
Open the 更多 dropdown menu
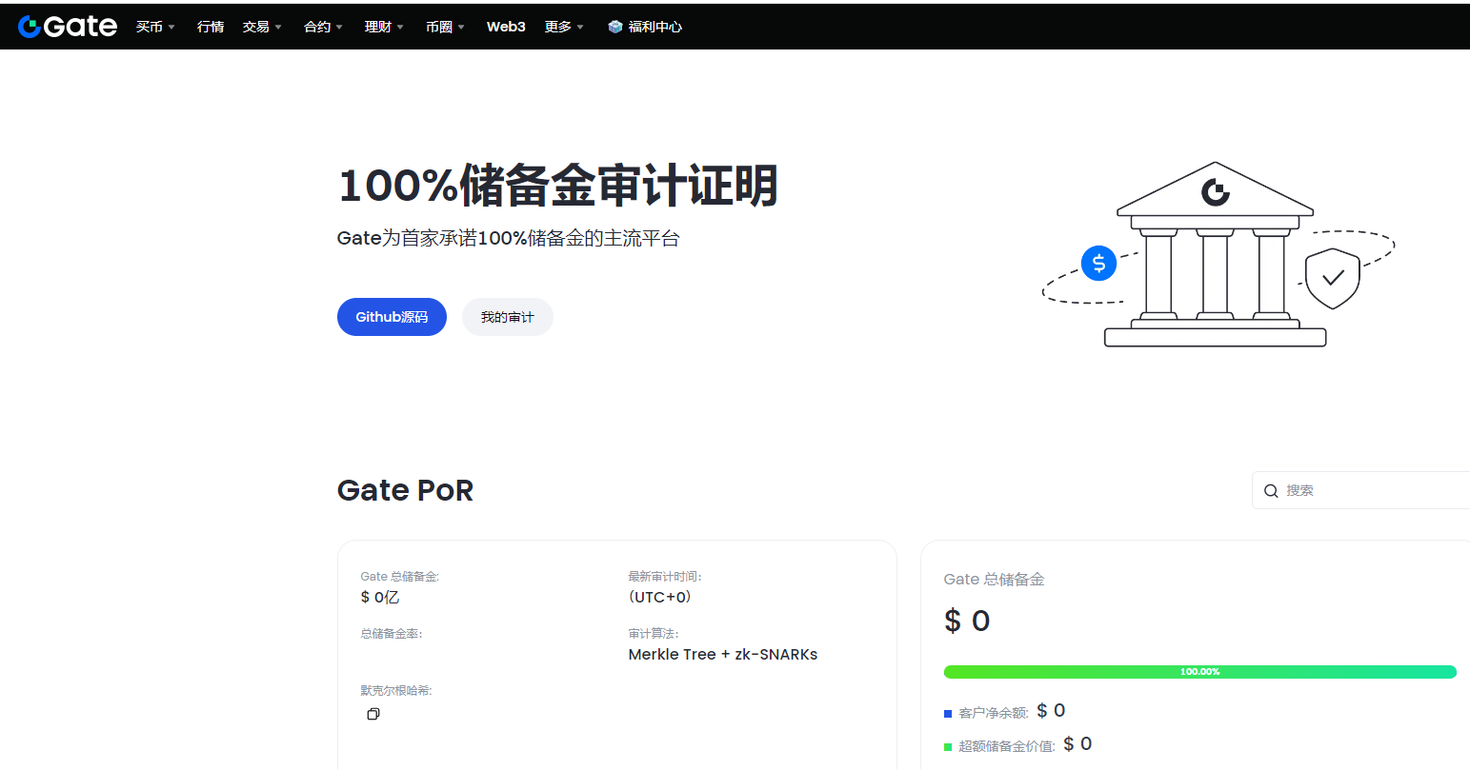coord(564,27)
